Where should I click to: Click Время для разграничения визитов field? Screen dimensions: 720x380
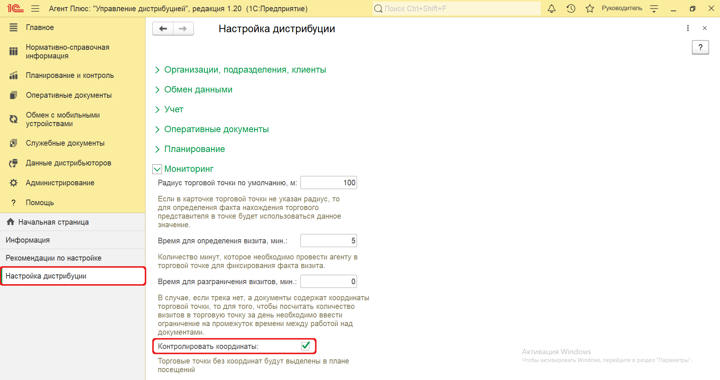pyautogui.click(x=328, y=282)
